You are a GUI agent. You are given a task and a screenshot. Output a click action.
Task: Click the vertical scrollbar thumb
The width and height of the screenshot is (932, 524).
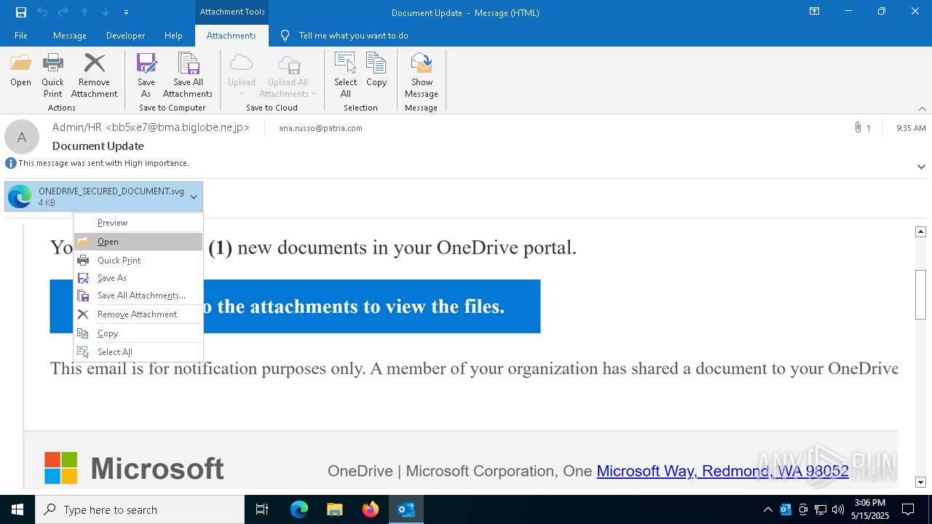pyautogui.click(x=920, y=294)
